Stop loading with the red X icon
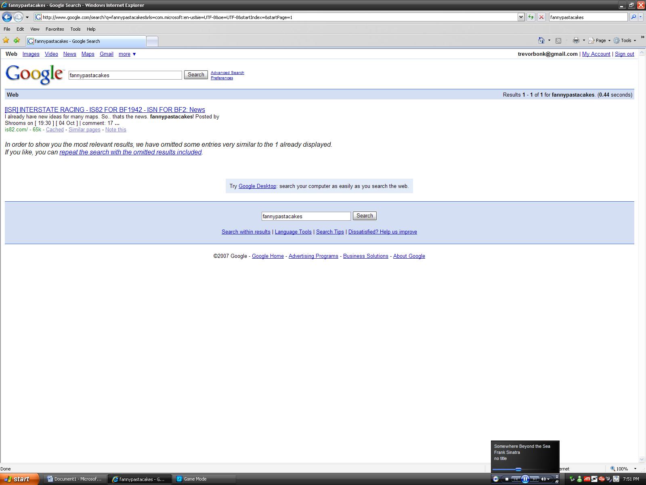Viewport: 646px width, 485px height. pos(541,17)
